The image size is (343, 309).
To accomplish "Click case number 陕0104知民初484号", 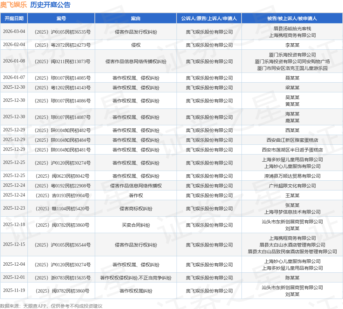I will click(x=63, y=140).
